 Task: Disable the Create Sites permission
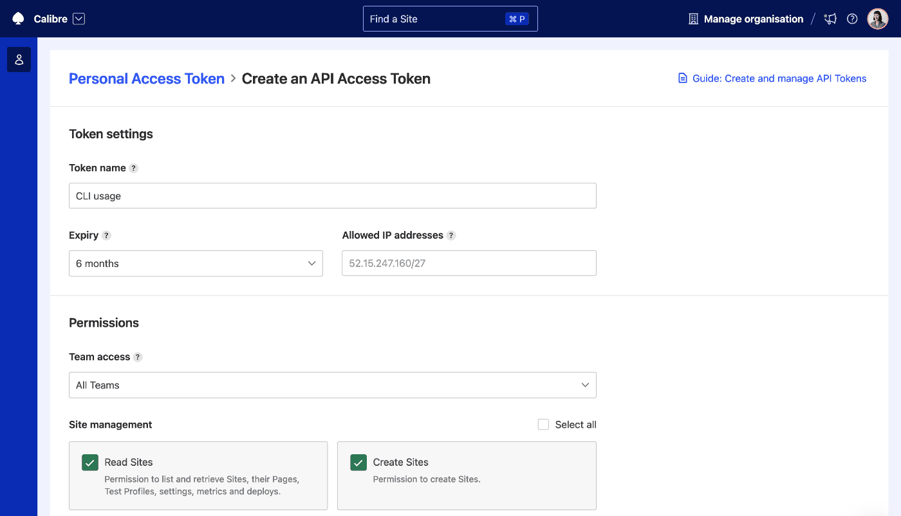(x=358, y=462)
